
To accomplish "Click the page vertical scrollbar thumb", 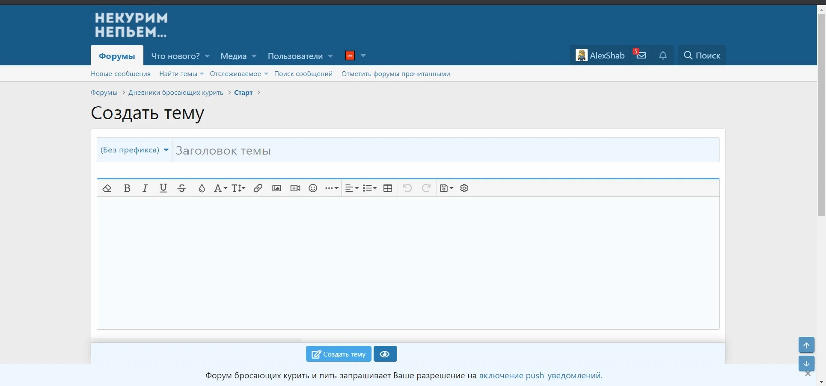I will [x=821, y=115].
